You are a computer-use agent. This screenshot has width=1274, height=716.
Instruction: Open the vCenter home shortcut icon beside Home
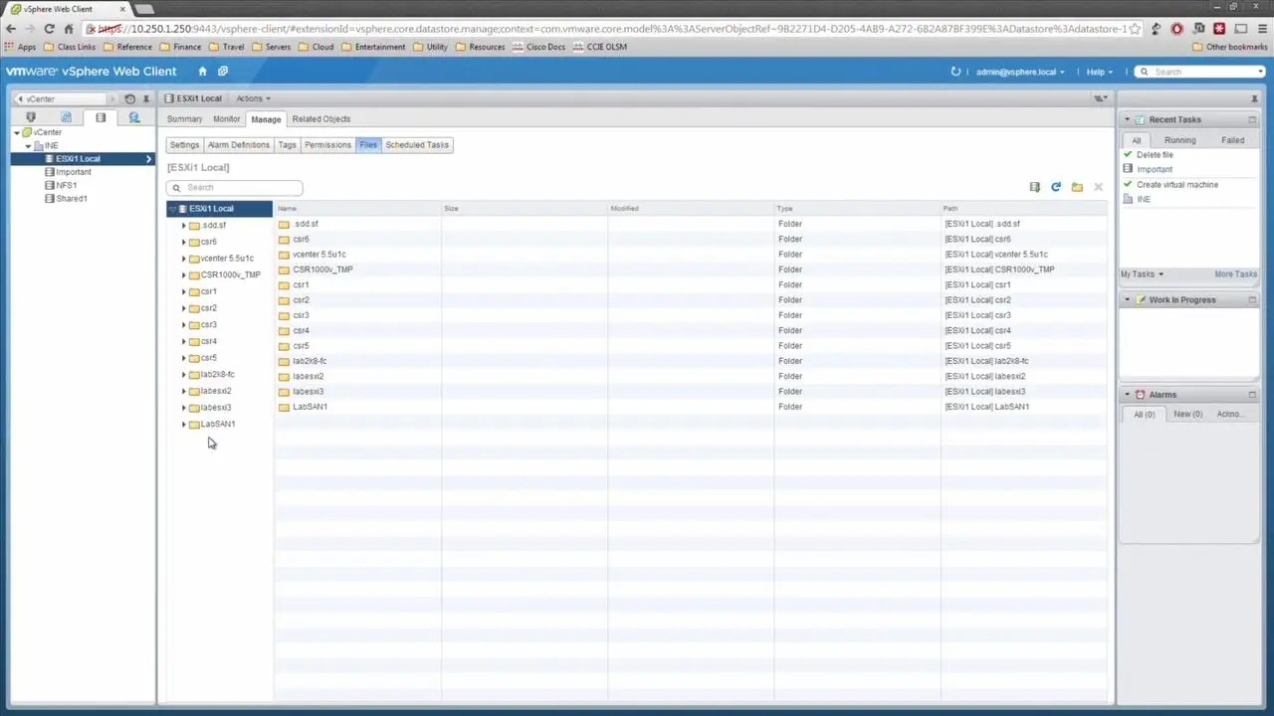[223, 72]
